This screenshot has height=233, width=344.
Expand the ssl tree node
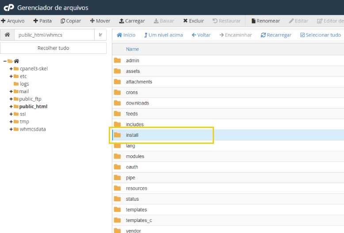coord(11,114)
